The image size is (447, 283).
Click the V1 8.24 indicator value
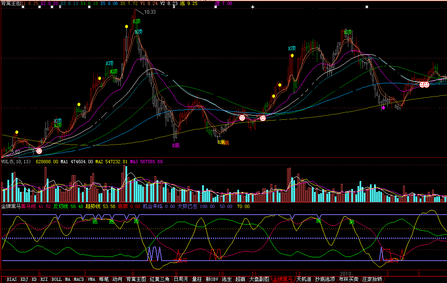click(x=149, y=3)
